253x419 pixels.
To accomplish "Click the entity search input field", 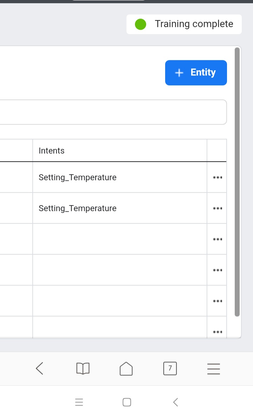I will click(112, 112).
